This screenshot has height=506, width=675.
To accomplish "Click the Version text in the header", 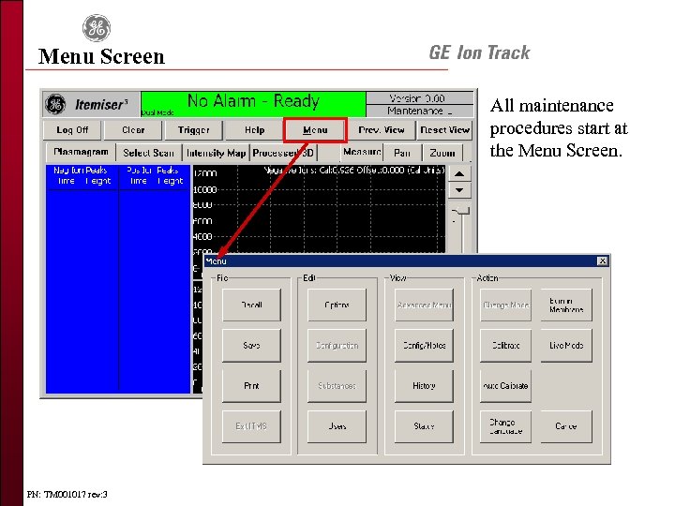I will pyautogui.click(x=416, y=98).
